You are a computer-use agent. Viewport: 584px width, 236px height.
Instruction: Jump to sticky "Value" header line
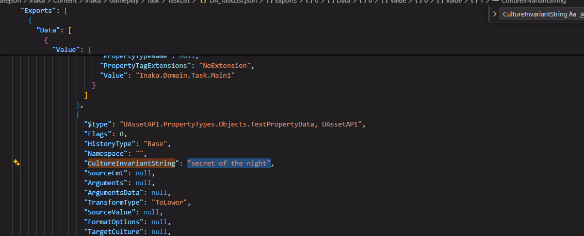tap(67, 50)
